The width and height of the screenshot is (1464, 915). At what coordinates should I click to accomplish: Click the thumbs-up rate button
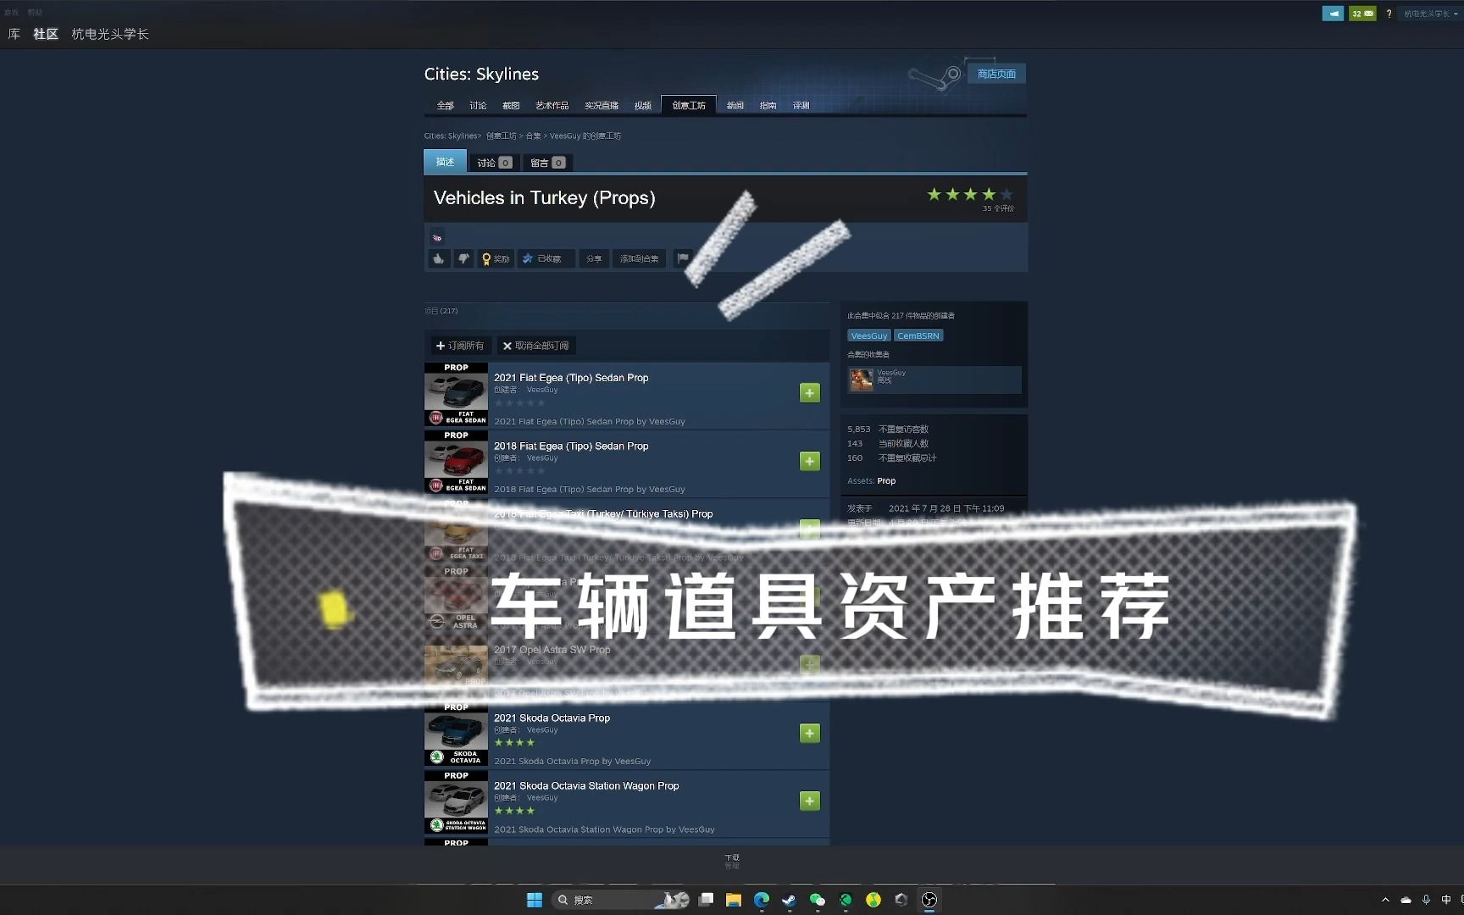[x=438, y=258]
